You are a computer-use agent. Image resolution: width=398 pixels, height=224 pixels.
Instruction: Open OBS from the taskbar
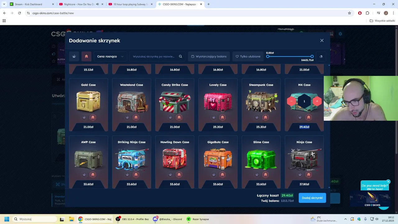click(132, 219)
